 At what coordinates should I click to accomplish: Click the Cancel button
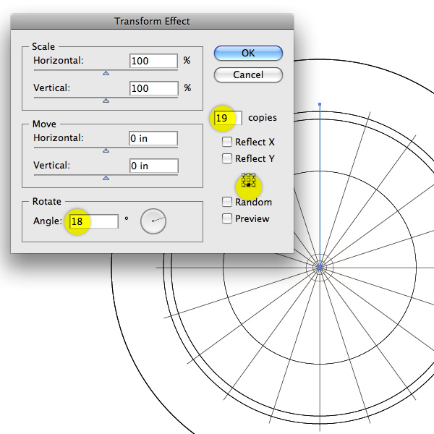point(248,75)
